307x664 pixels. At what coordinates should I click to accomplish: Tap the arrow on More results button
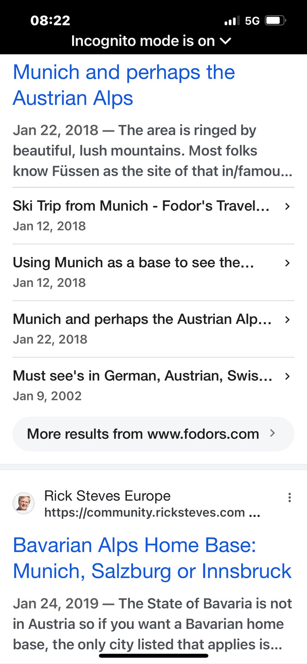[x=273, y=434]
